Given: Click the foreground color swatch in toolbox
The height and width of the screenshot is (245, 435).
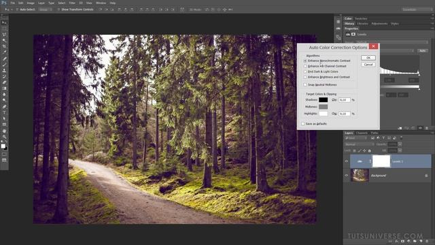Looking at the screenshot, I should tap(3, 146).
